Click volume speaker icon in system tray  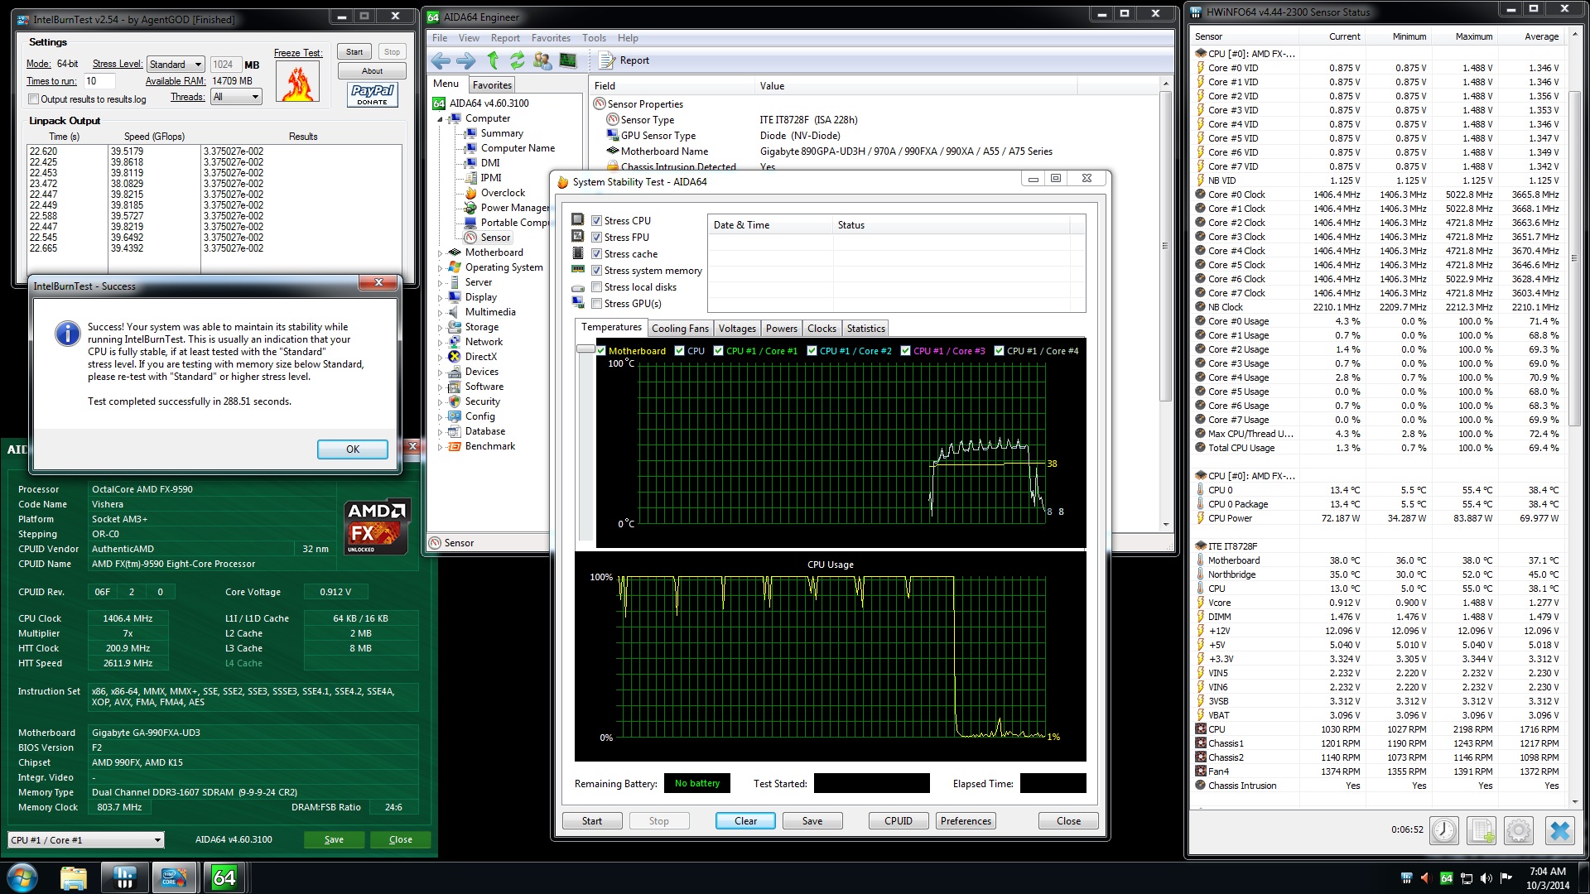(x=1486, y=878)
